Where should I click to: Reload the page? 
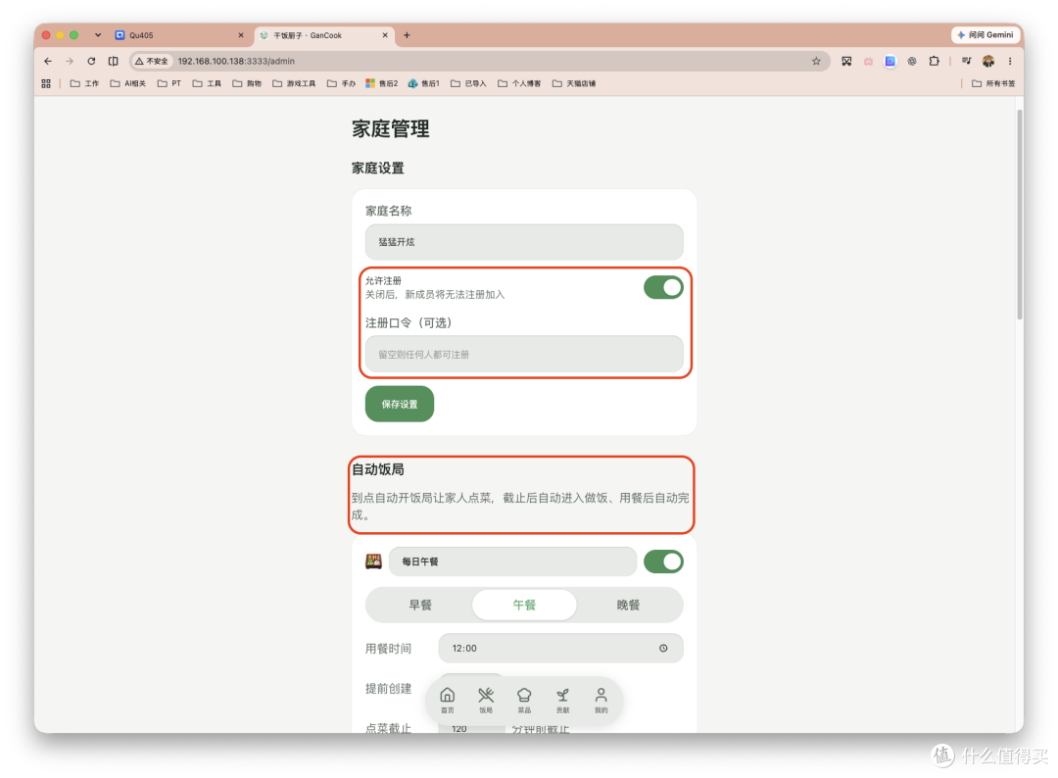[x=91, y=61]
